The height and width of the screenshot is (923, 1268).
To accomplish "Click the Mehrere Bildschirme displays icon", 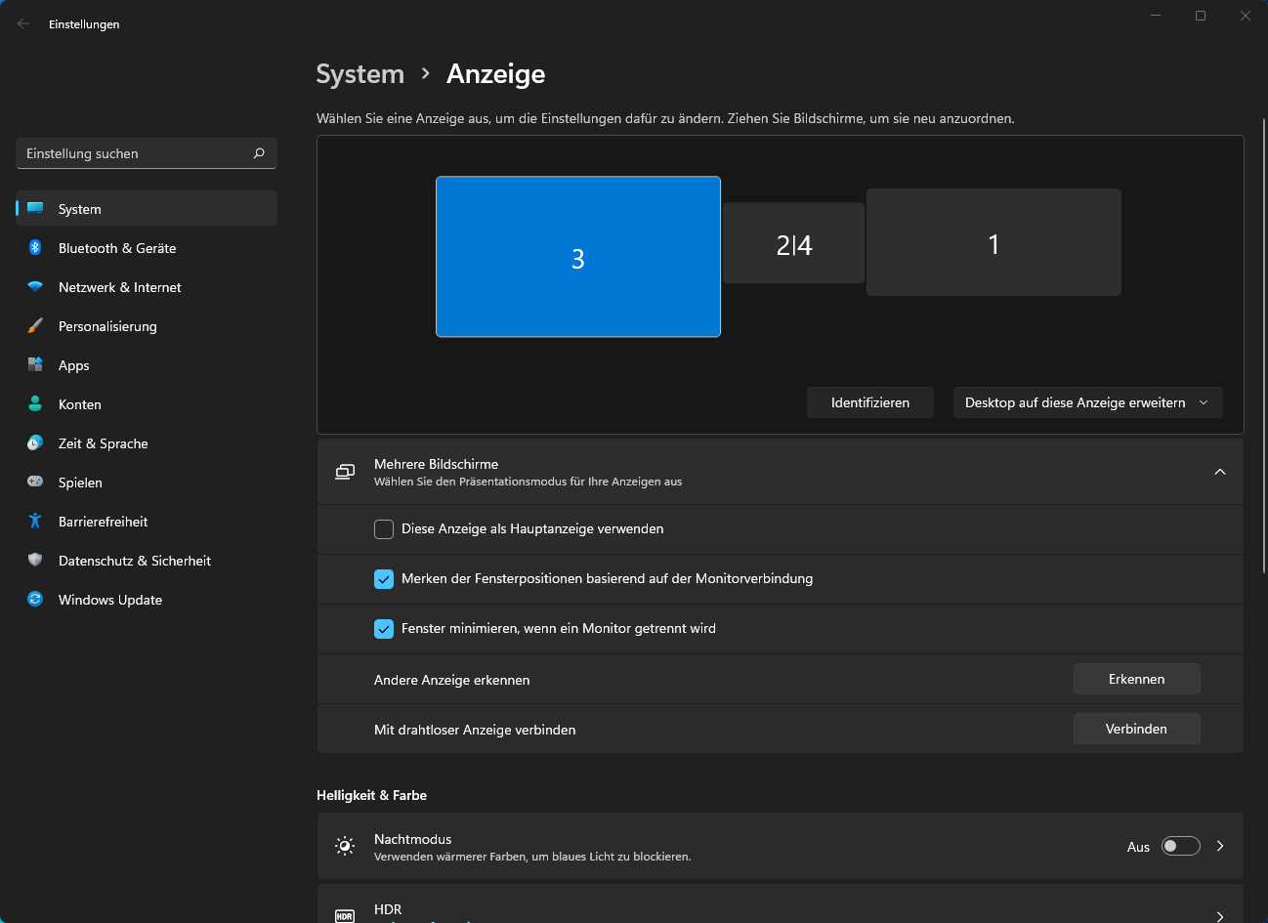I will (x=345, y=472).
